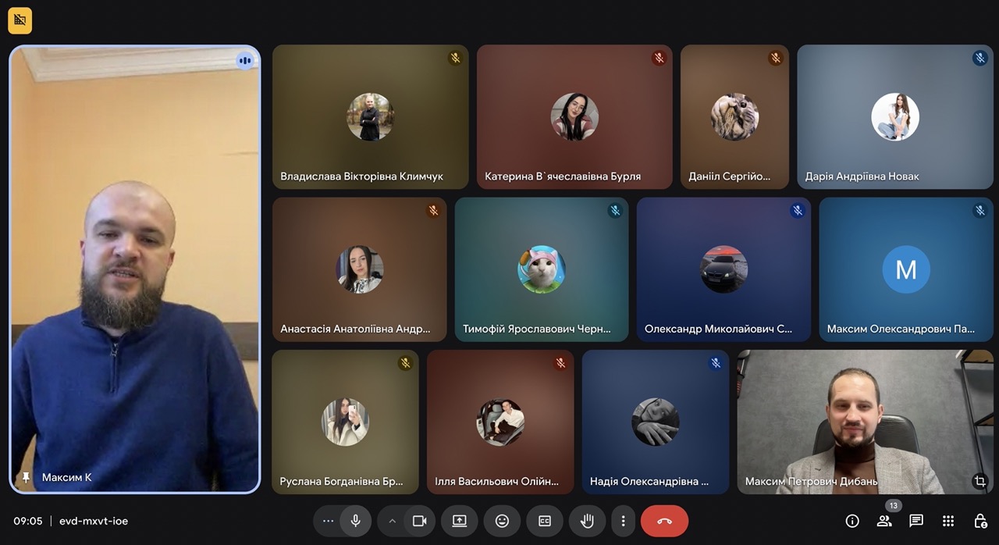999x545 pixels.
Task: Select the Максим Олександрович tile with M avatar
Action: 905,269
